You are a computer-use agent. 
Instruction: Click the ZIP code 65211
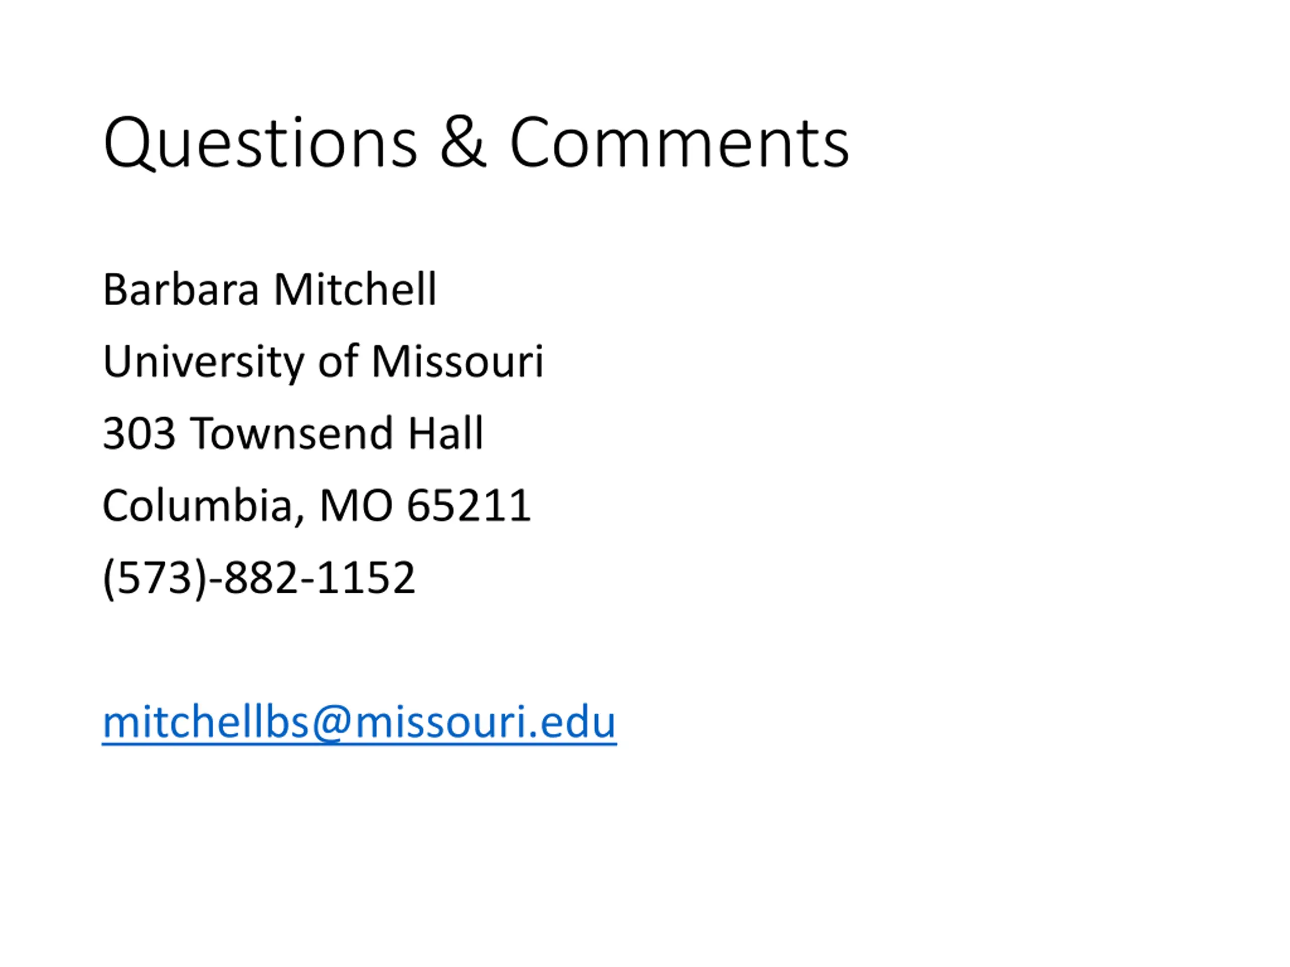click(469, 505)
